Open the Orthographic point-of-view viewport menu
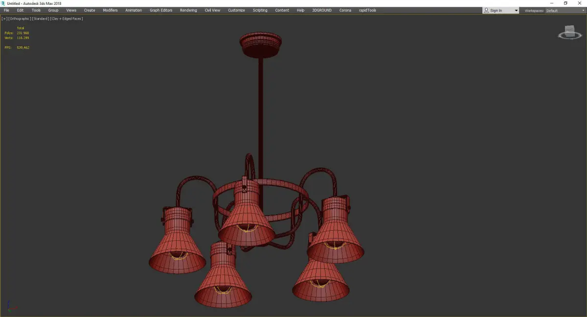This screenshot has height=317, width=587. point(19,19)
